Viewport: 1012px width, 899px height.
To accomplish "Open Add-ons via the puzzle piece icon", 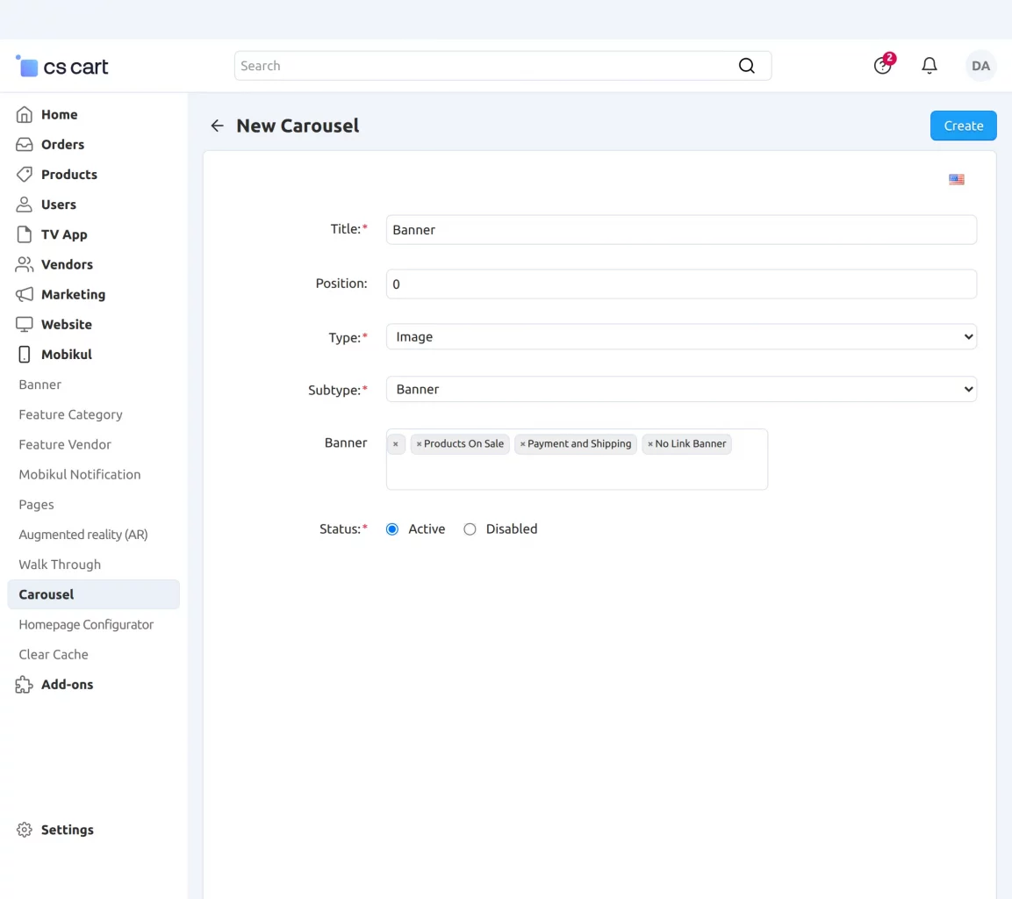I will point(24,684).
